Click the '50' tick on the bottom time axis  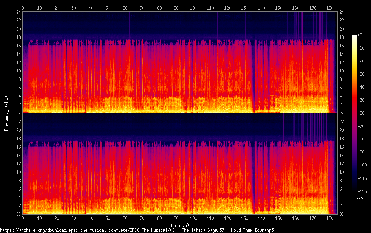[108, 218]
